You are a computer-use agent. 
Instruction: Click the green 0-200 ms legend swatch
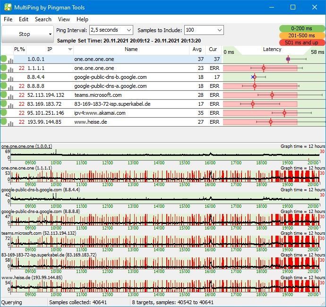tap(301, 28)
